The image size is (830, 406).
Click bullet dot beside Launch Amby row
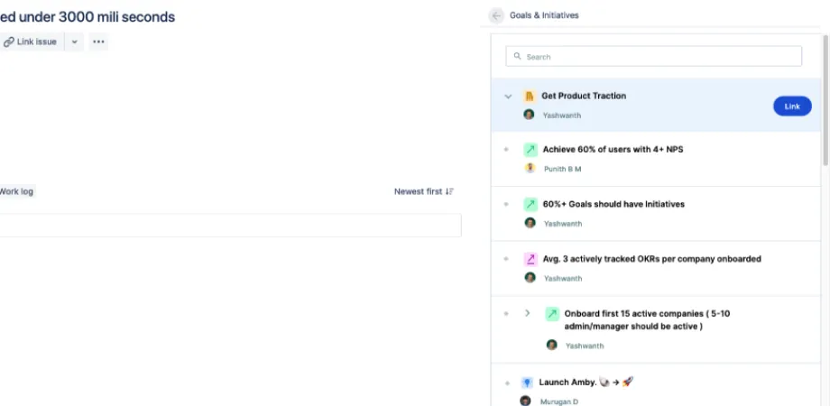coord(507,383)
